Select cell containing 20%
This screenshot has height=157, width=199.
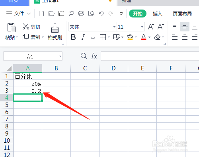click(27, 83)
